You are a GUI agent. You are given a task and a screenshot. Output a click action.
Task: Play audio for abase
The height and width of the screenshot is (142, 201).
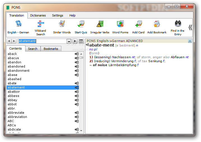tap(76, 75)
